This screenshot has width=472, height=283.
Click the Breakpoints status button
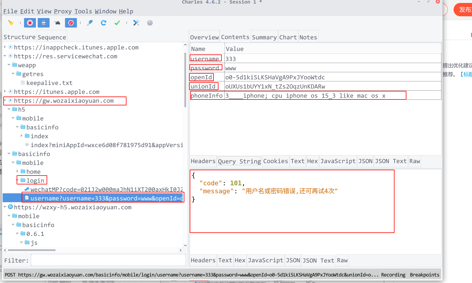click(425, 275)
